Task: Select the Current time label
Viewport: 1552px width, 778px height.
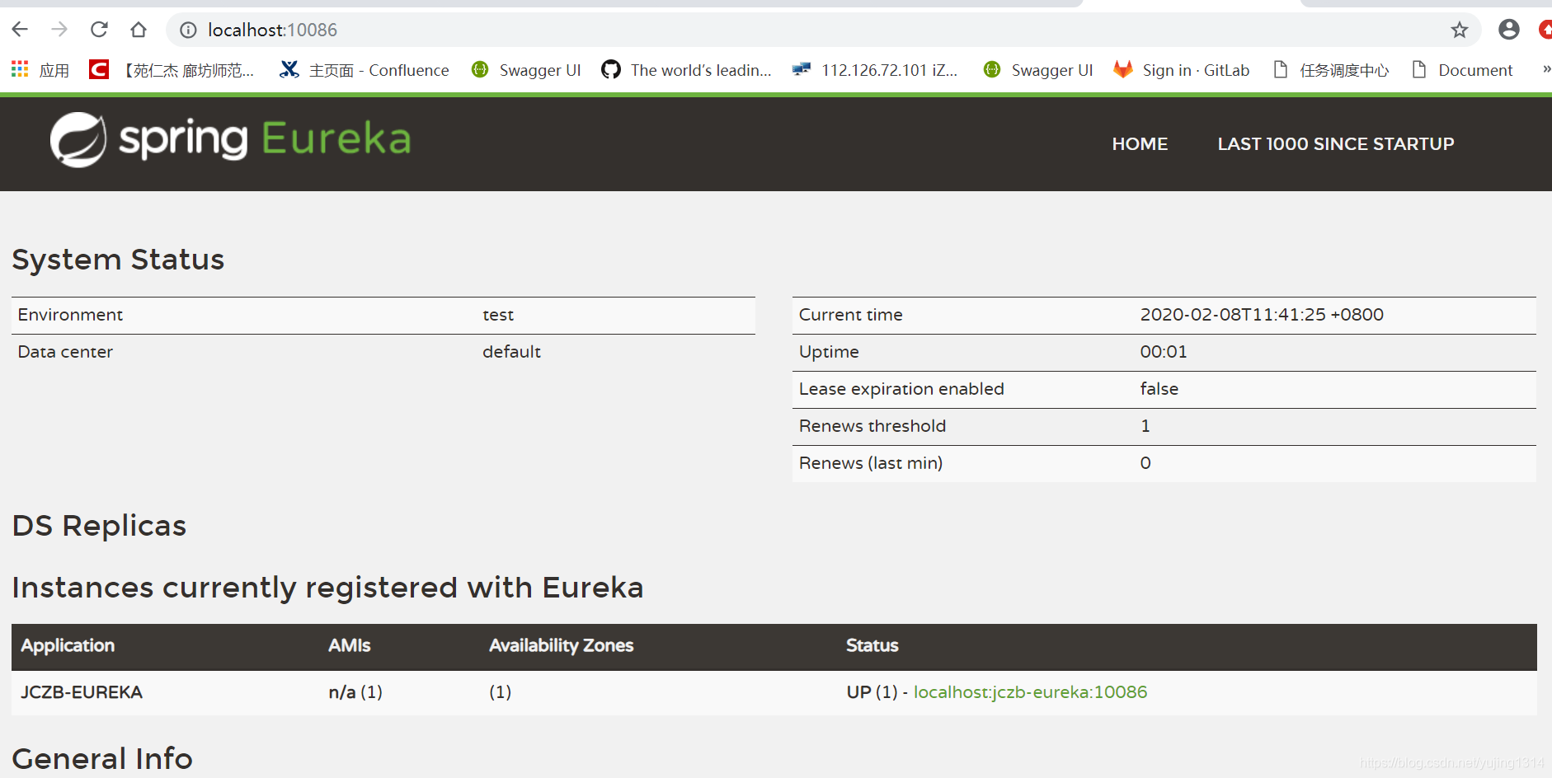Action: 850,315
